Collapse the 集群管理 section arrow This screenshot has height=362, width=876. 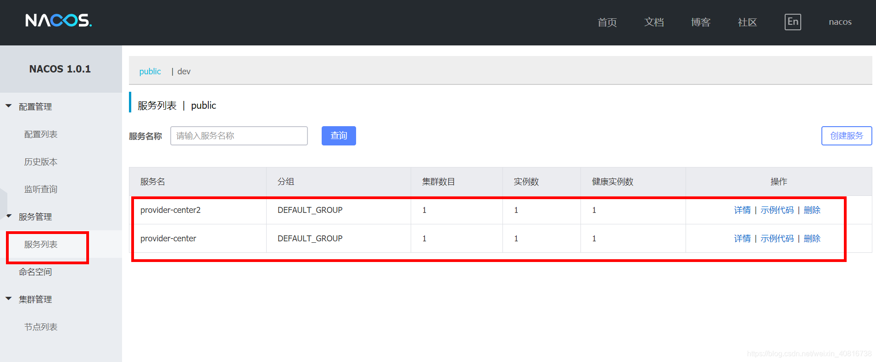[x=8, y=299]
